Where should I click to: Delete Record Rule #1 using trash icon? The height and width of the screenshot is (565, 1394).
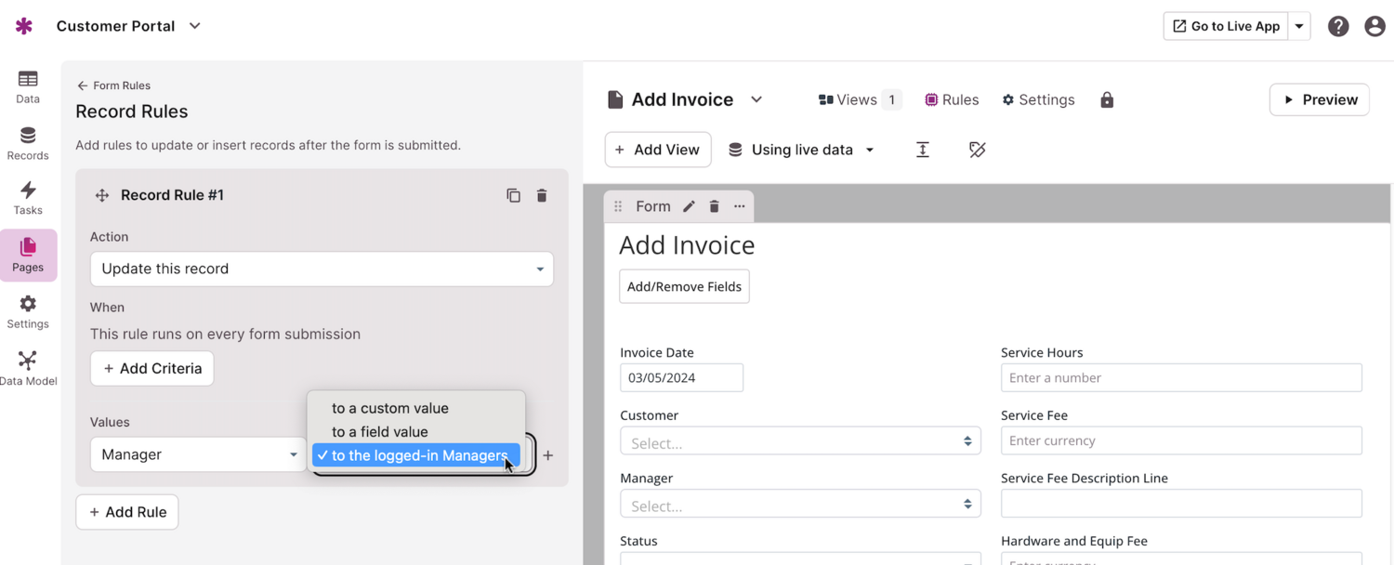542,195
